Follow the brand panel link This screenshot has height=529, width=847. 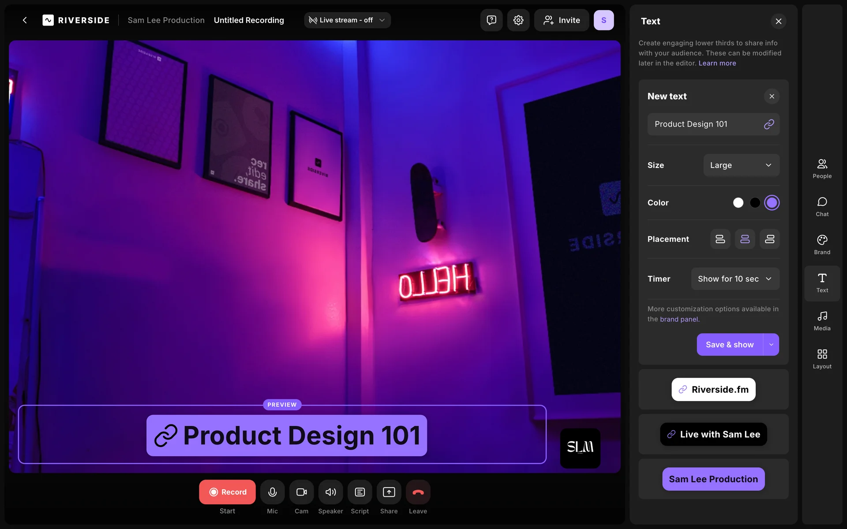[679, 319]
